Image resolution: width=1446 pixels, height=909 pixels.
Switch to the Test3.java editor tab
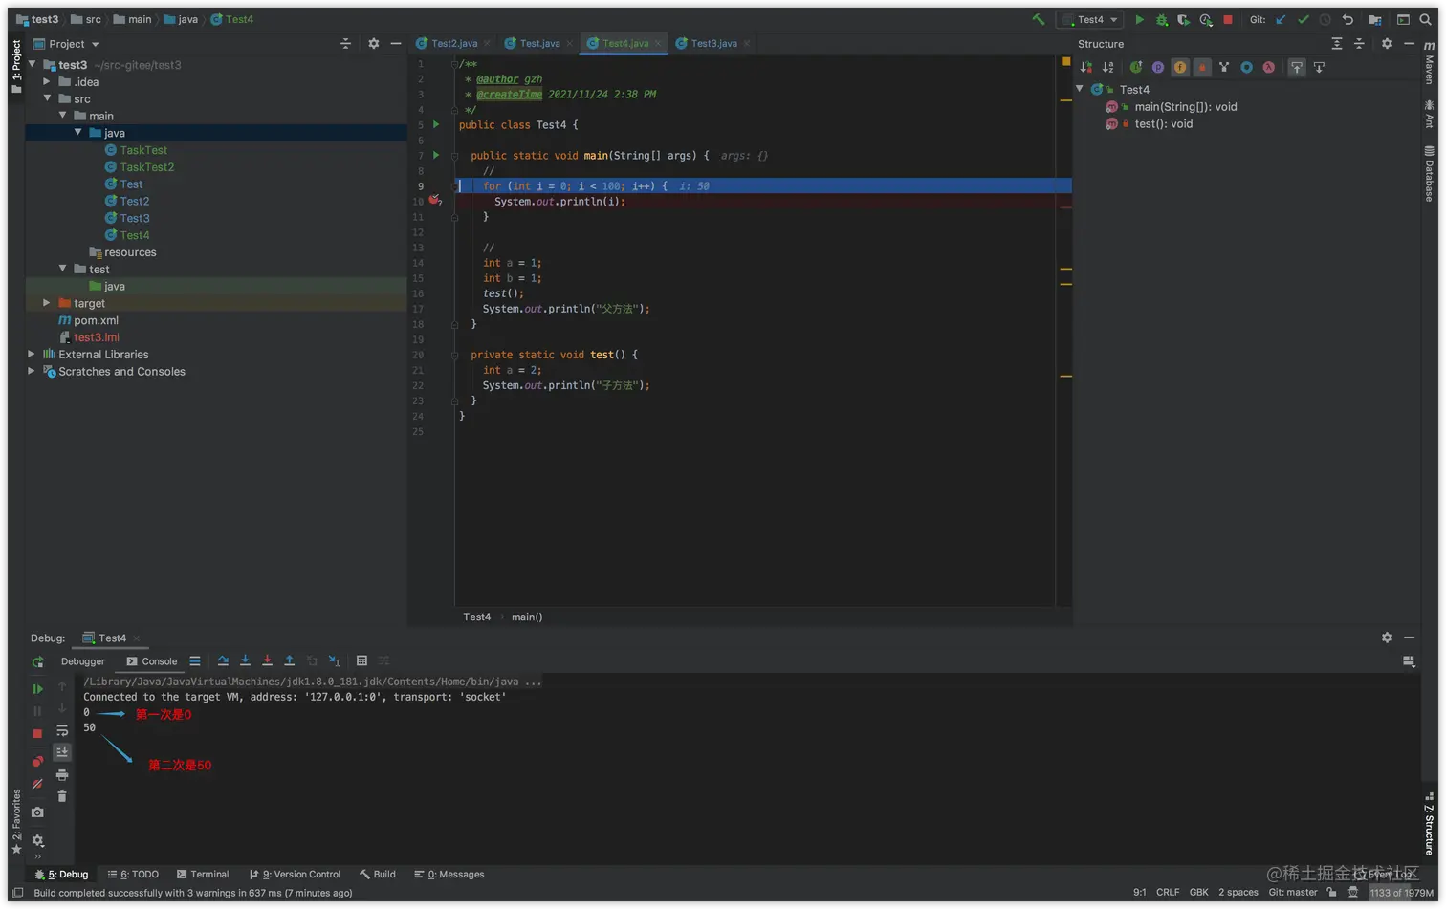coord(713,43)
